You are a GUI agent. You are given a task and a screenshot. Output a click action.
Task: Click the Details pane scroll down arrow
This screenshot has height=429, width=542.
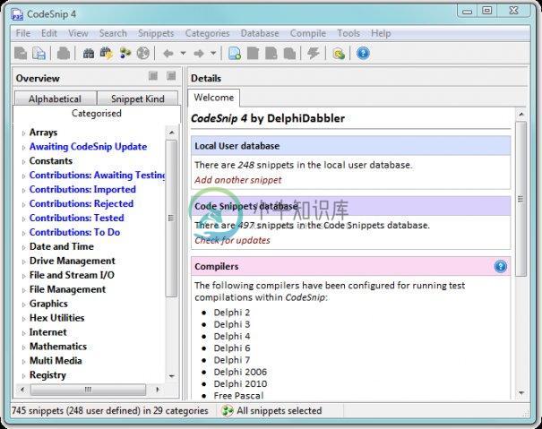(521, 393)
